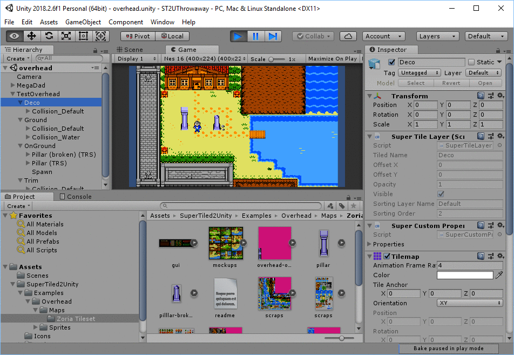Screen dimensions: 514x355
Task: Toggle the Static checkbox
Action: (x=471, y=62)
